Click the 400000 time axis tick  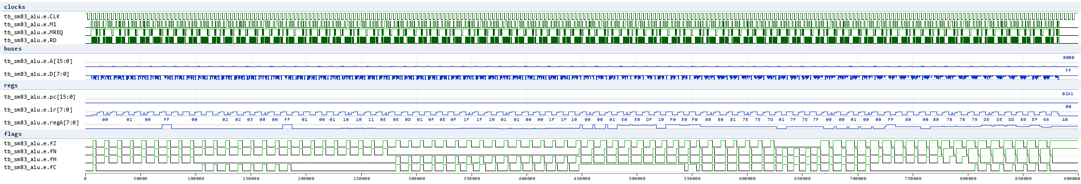527,179
